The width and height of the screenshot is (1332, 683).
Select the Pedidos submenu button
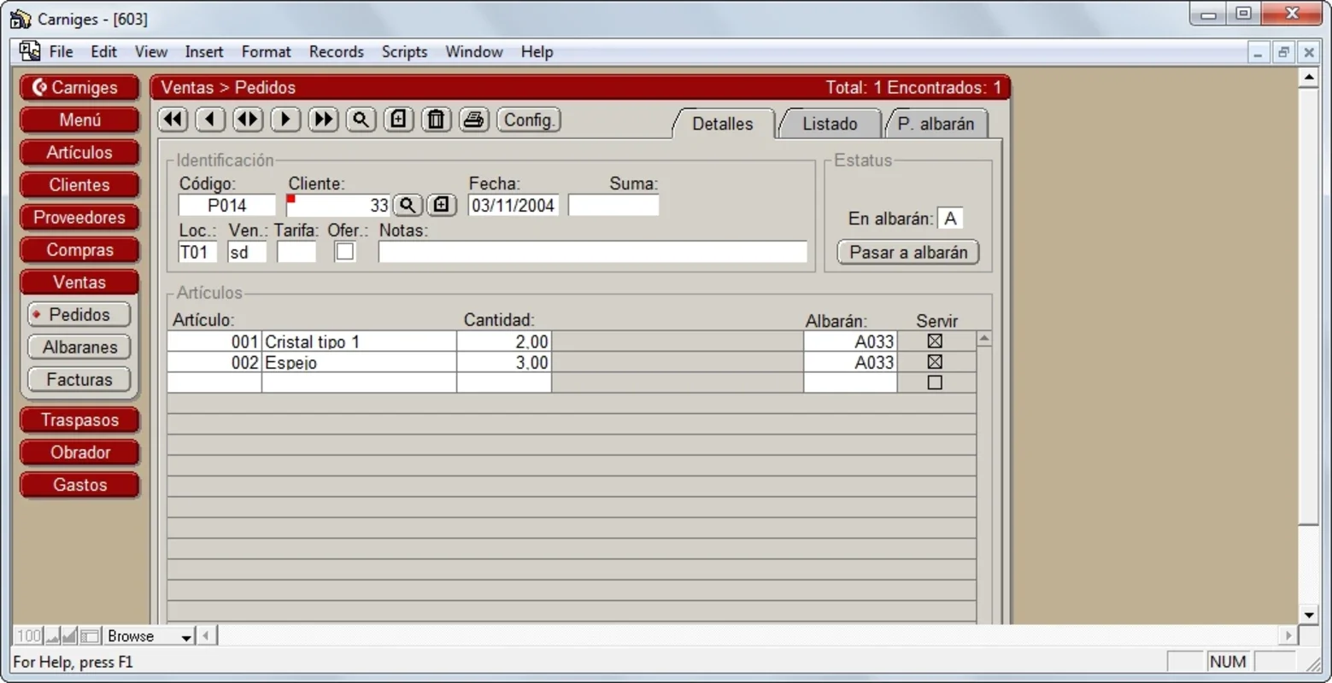79,314
